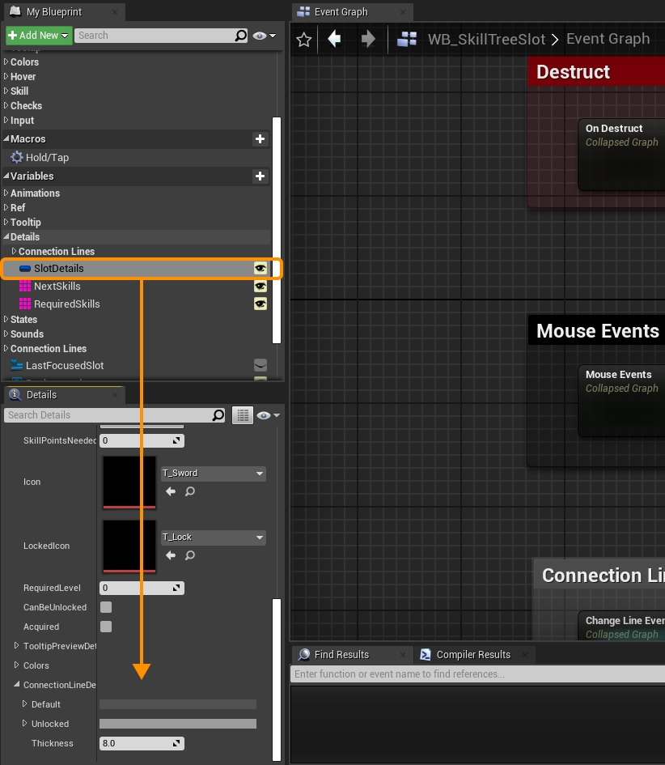Switch to the Compiler Results tab
Screen dimensions: 665x765
click(x=472, y=655)
